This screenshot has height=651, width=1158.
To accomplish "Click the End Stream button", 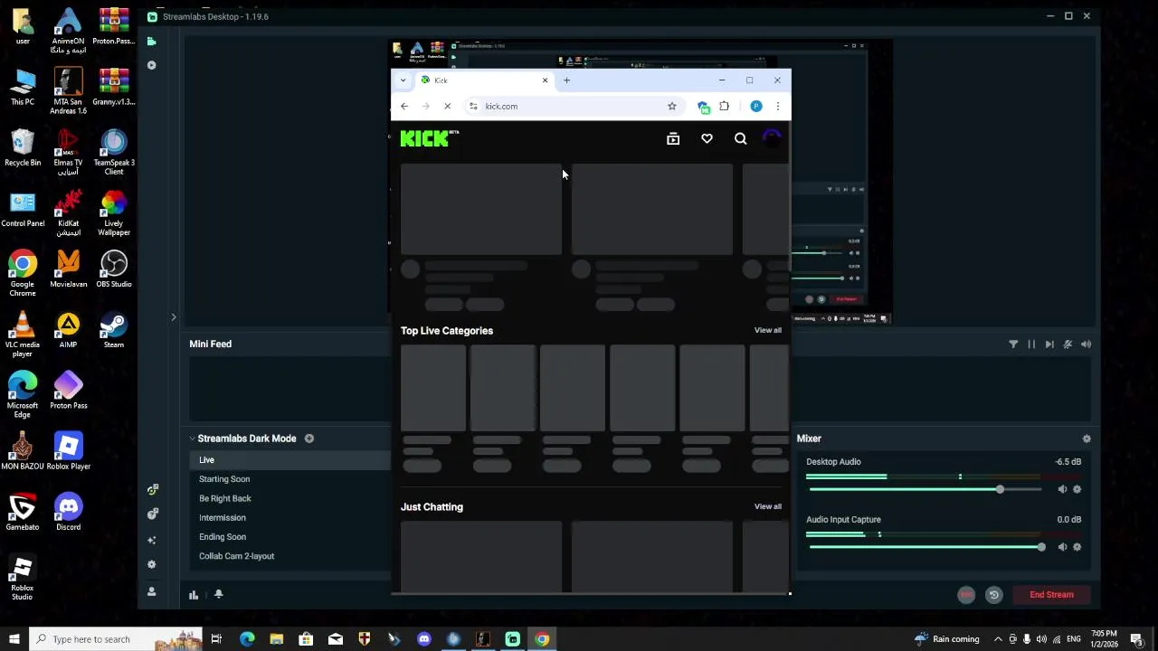I will 1051,594.
